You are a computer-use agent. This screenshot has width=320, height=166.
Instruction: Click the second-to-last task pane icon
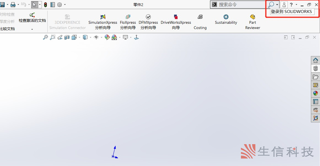(x=316, y=110)
